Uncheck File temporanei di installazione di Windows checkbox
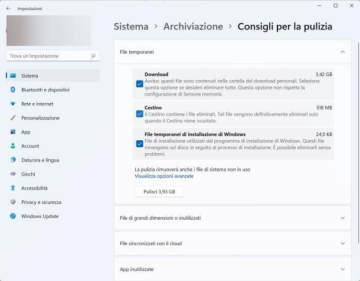Viewport: 360px width, 281px height. 140,144
